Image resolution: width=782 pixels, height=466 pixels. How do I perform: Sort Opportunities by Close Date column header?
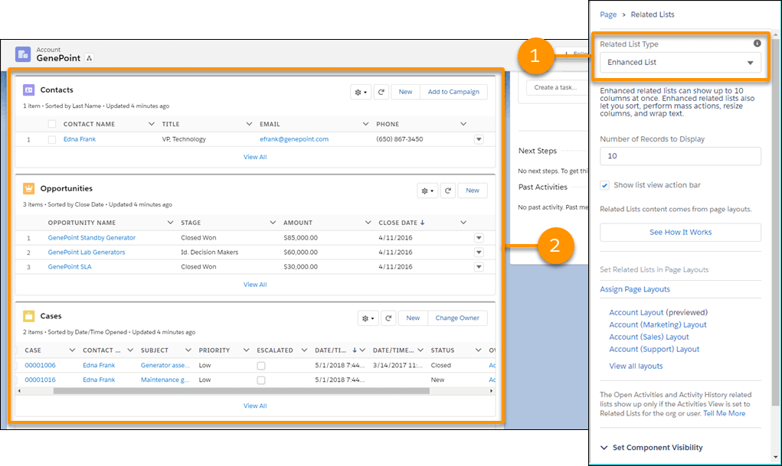click(398, 223)
